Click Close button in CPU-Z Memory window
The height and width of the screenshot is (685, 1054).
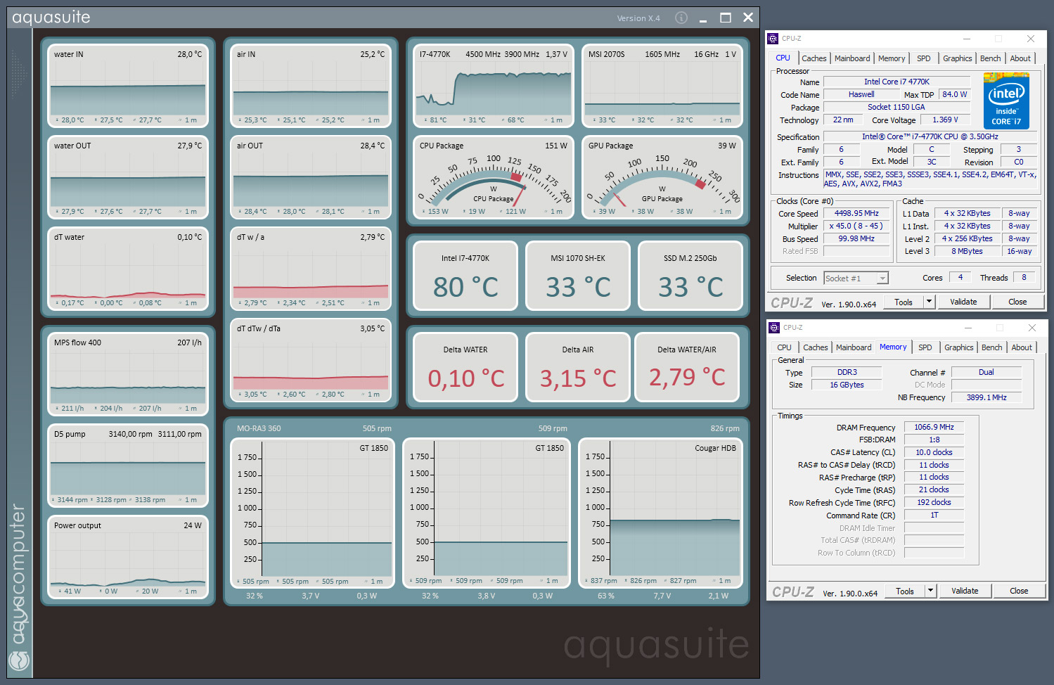(1019, 591)
